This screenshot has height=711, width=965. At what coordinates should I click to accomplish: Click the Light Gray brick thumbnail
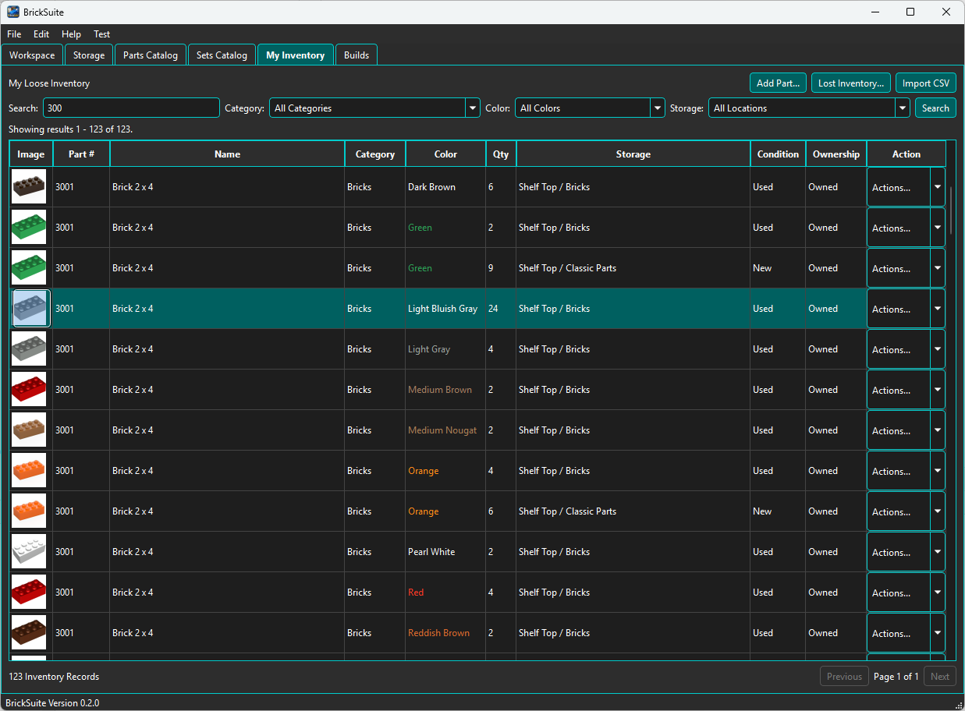pos(29,349)
